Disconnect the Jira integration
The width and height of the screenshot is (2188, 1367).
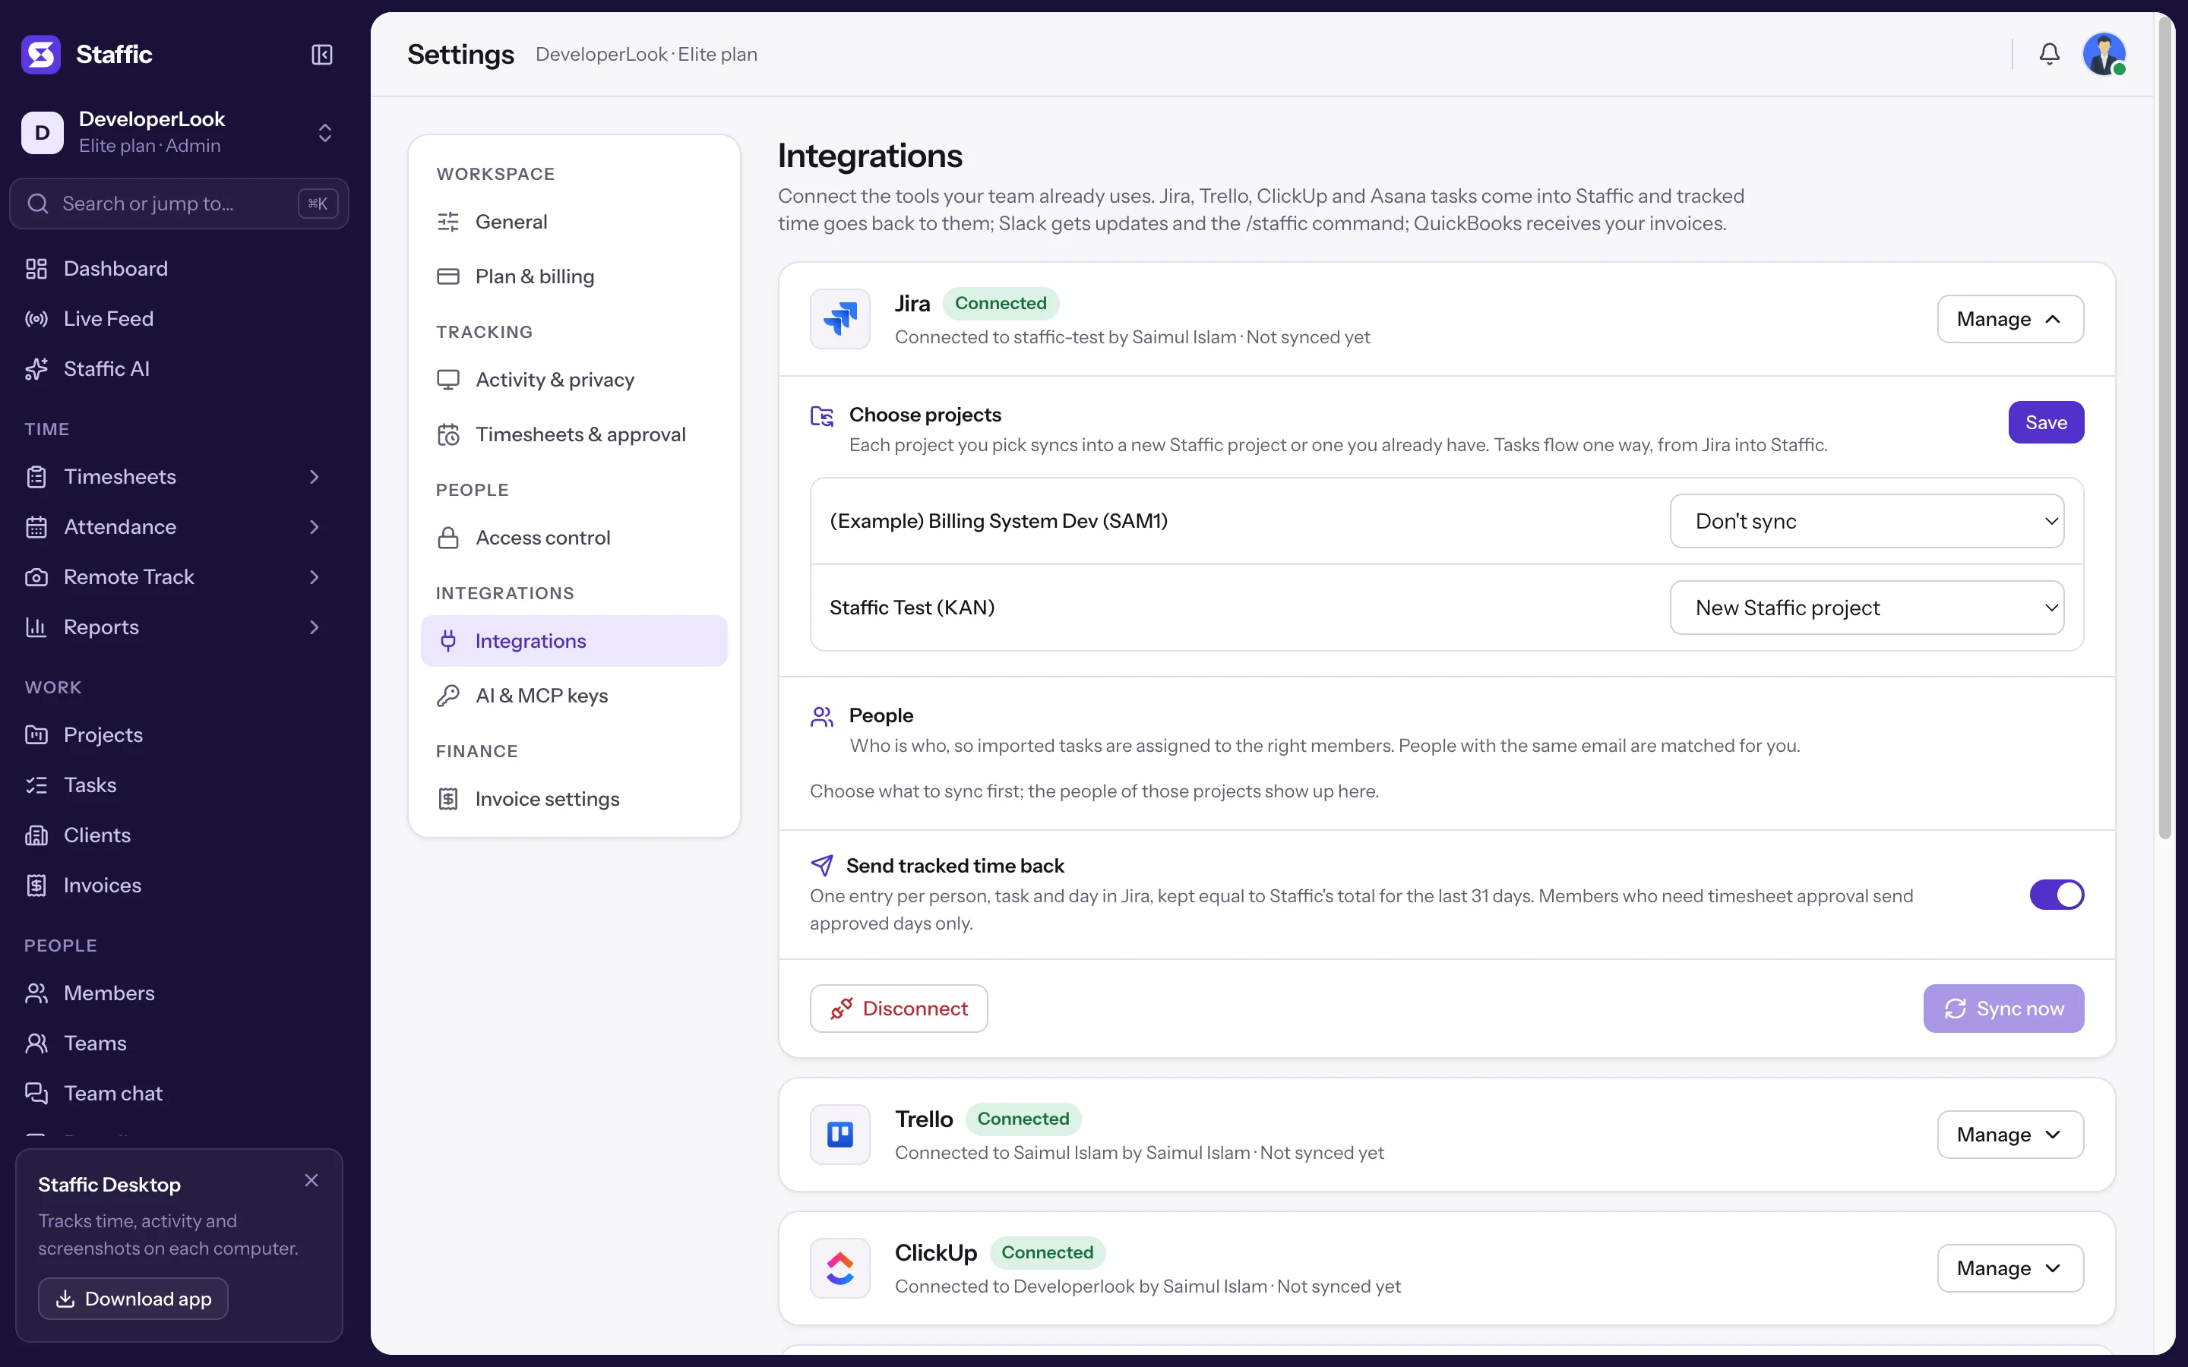click(x=899, y=1008)
